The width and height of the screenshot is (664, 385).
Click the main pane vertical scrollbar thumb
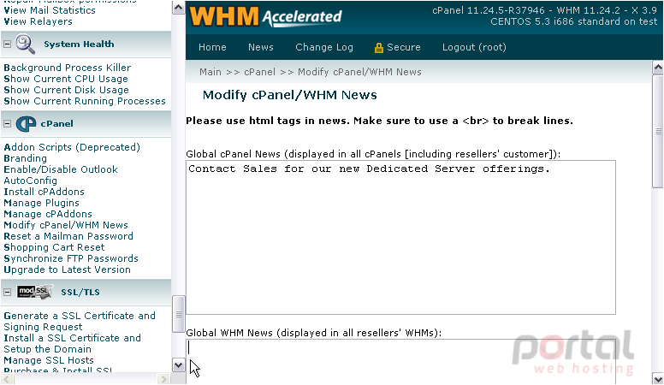[x=658, y=131]
